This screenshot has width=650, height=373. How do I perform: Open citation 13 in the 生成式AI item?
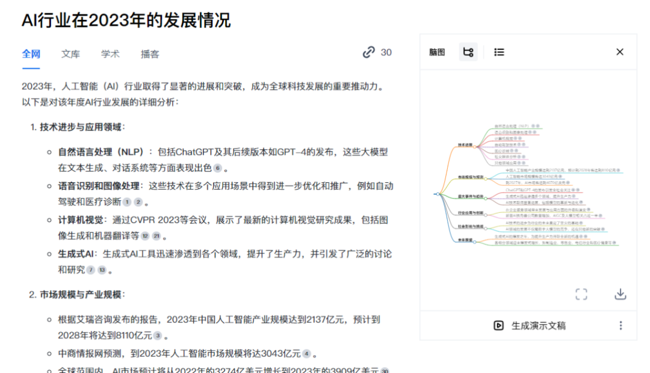[102, 270]
